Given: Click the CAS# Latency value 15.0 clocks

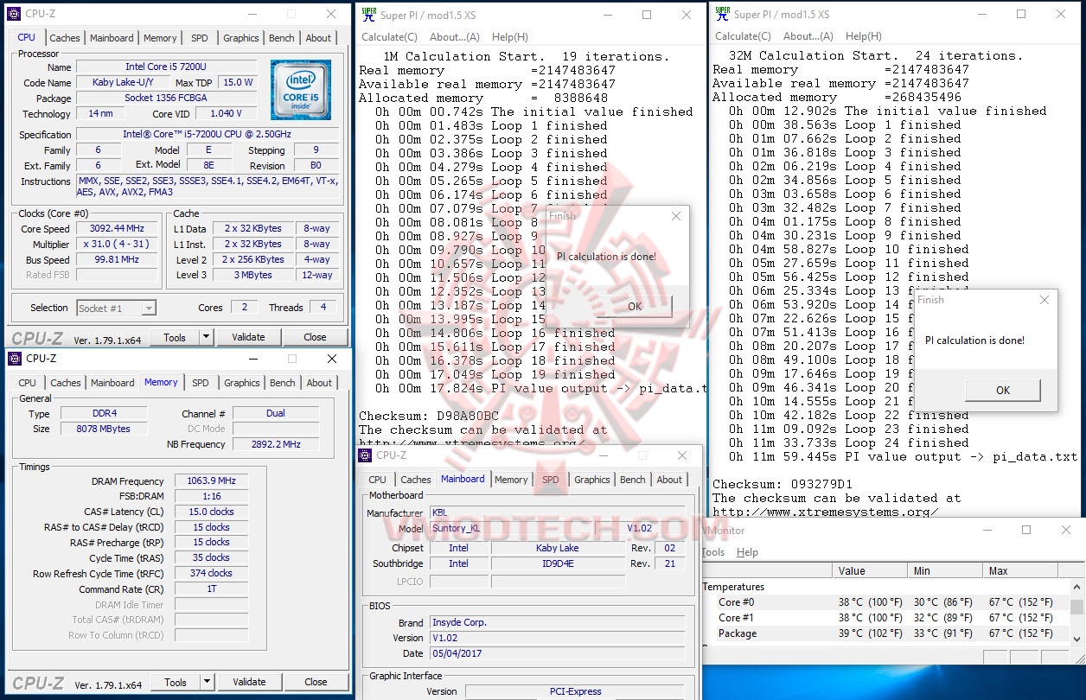Looking at the screenshot, I should pos(210,512).
